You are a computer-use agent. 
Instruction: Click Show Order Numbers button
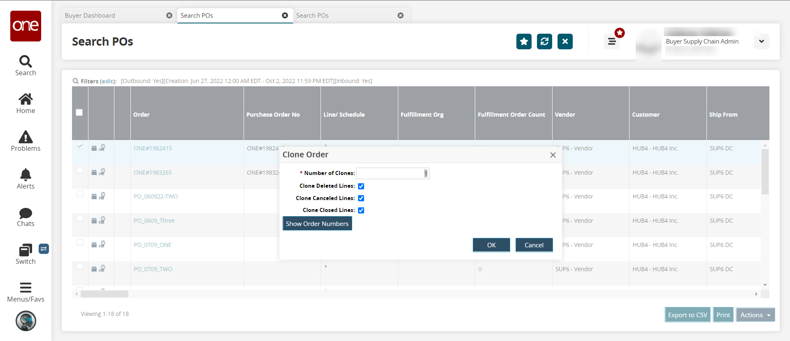tap(317, 223)
